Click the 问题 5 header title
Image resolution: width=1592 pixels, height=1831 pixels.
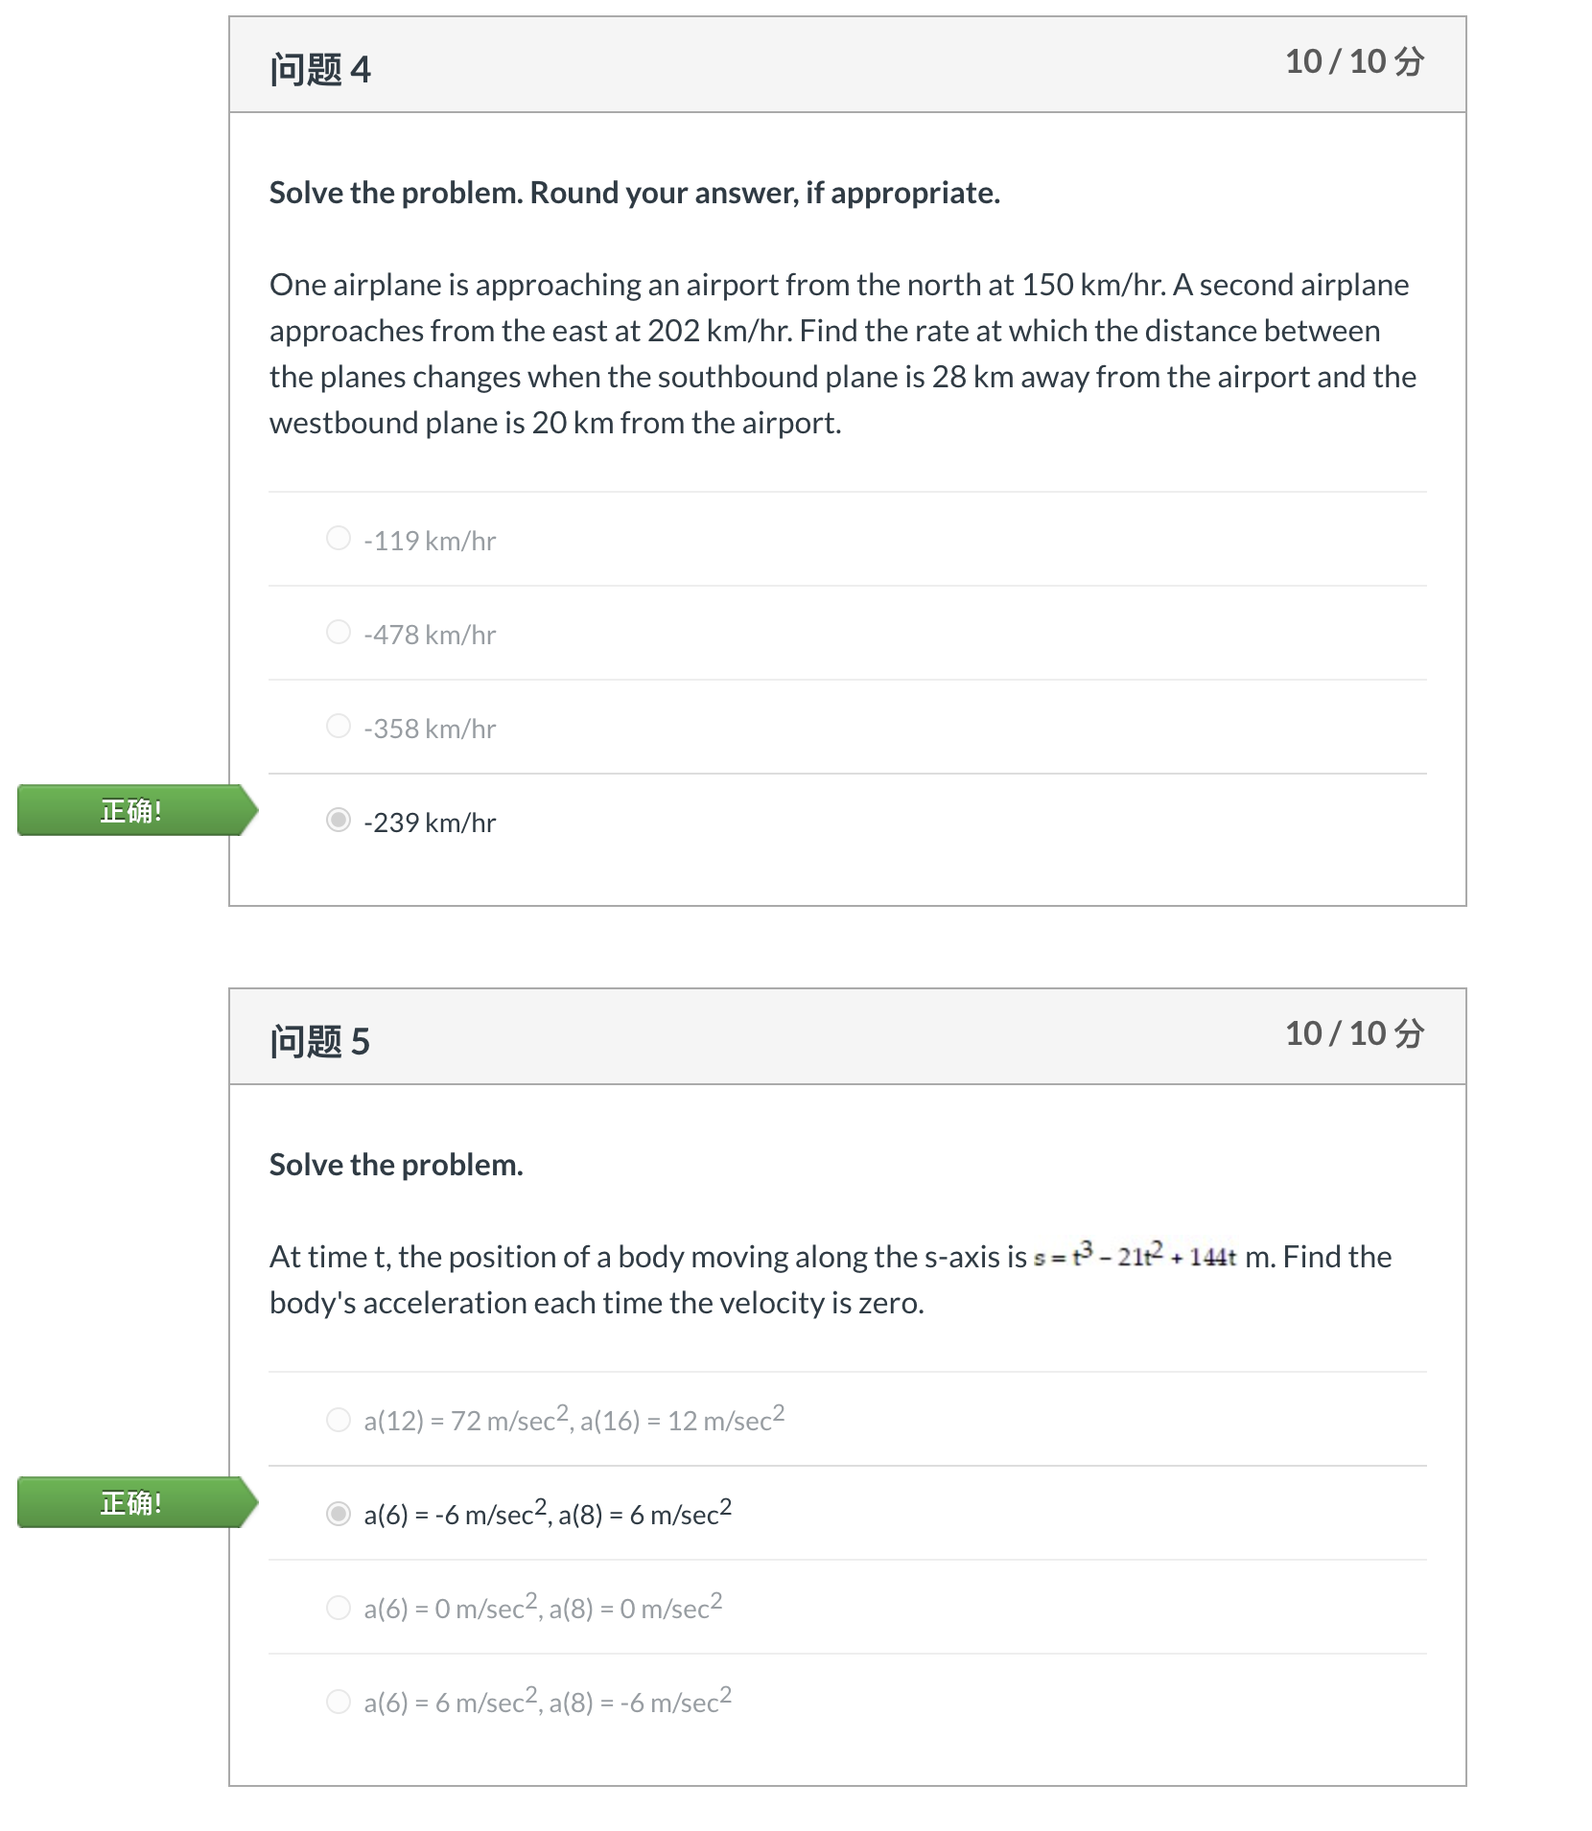(319, 1042)
